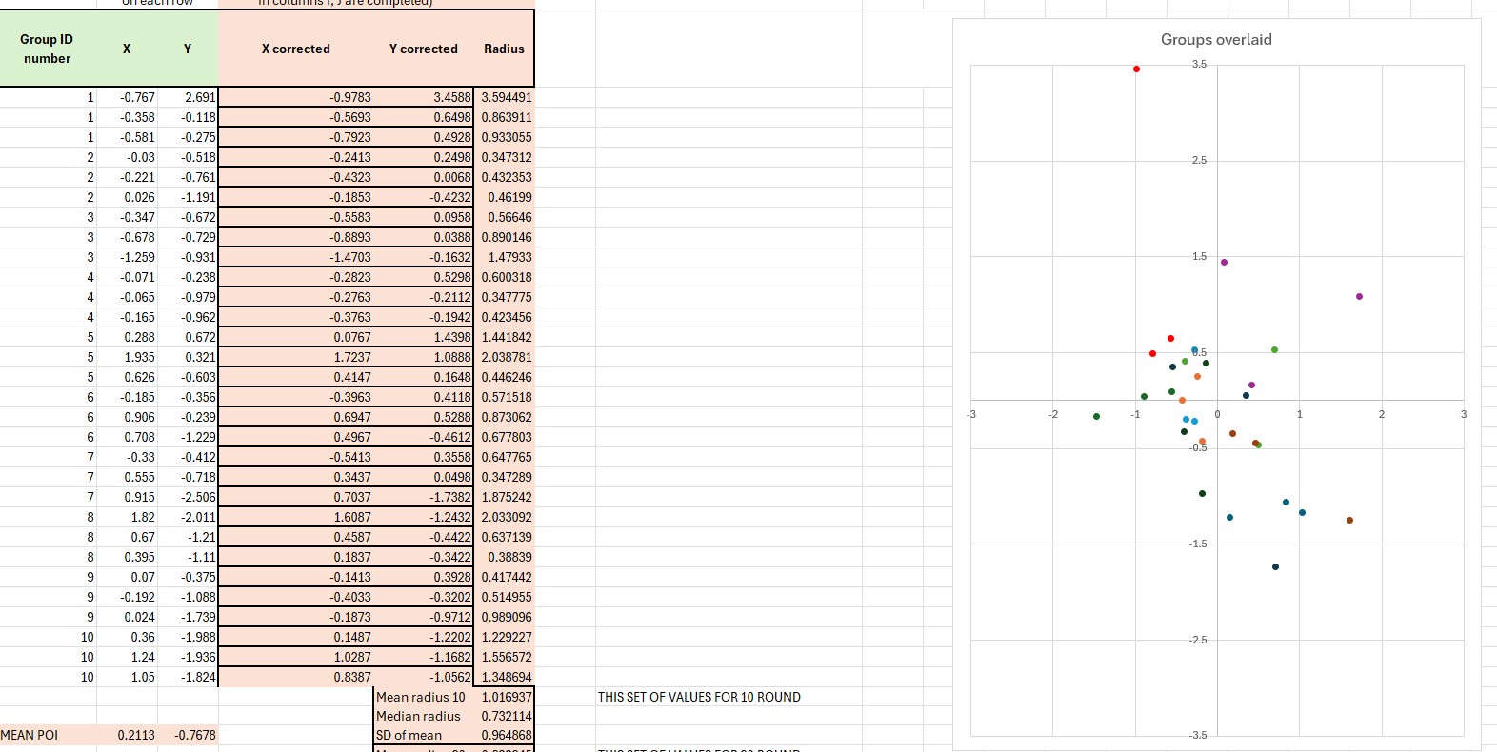The height and width of the screenshot is (752, 1497).
Task: Select the radius cell 2.033092
Action: [x=504, y=517]
